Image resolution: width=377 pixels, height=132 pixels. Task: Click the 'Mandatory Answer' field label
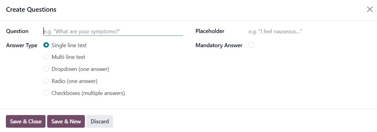pos(219,45)
